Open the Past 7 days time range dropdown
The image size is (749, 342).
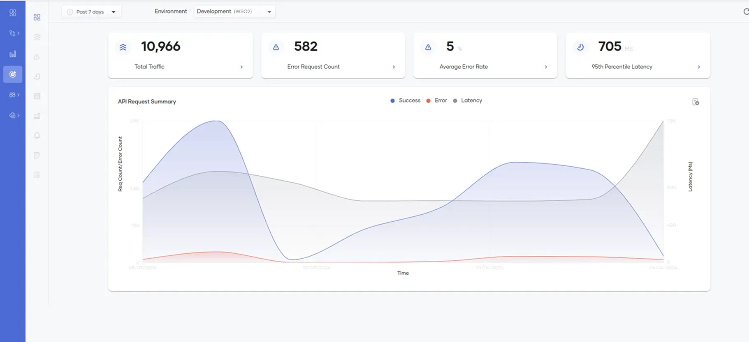click(x=91, y=12)
